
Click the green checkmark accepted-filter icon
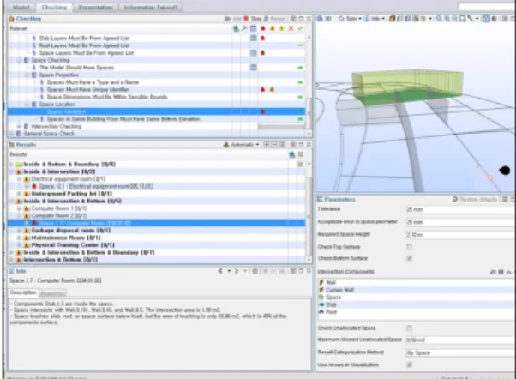click(x=300, y=28)
